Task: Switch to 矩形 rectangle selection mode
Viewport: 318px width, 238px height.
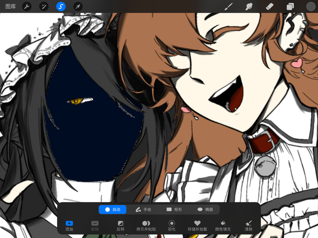Action: pos(174,209)
